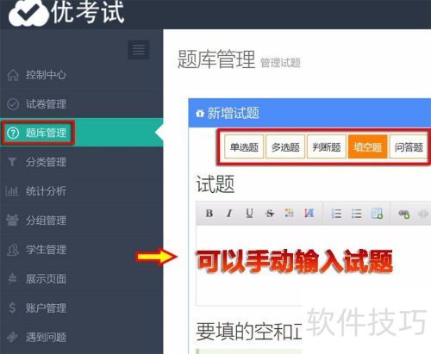The height and width of the screenshot is (354, 431).
Task: Click the question mark icon beside 题库管理
Action: tap(13, 133)
